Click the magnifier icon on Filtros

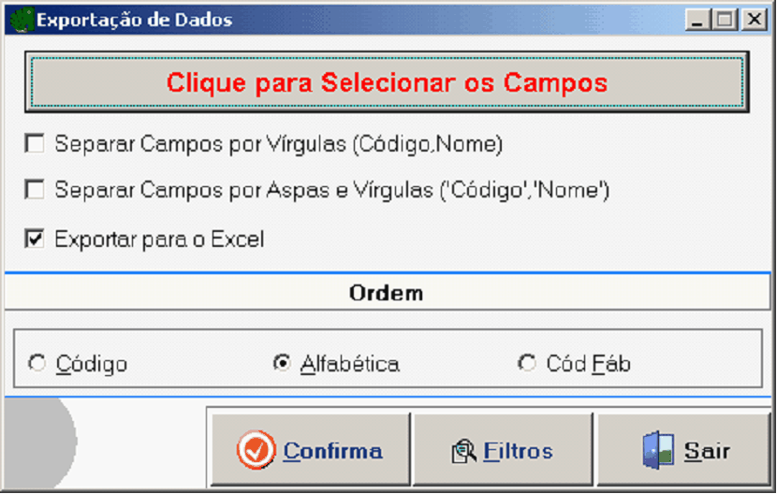[x=464, y=452]
